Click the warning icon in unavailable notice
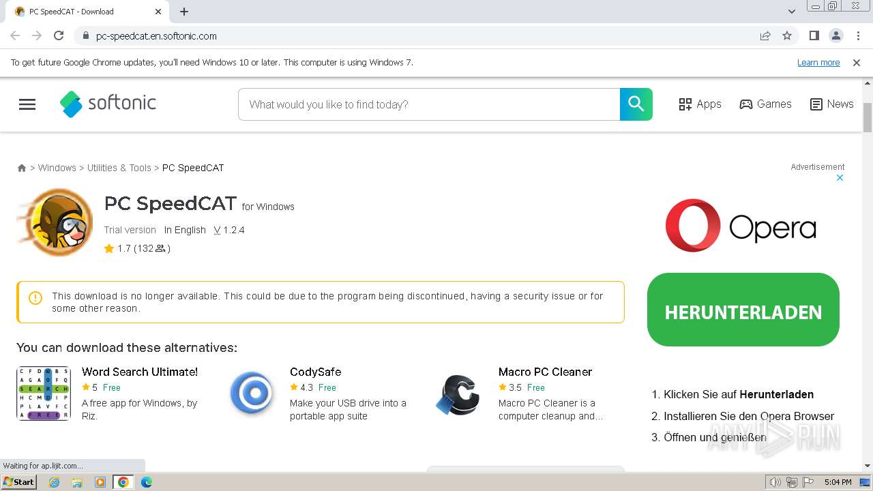 coord(35,298)
